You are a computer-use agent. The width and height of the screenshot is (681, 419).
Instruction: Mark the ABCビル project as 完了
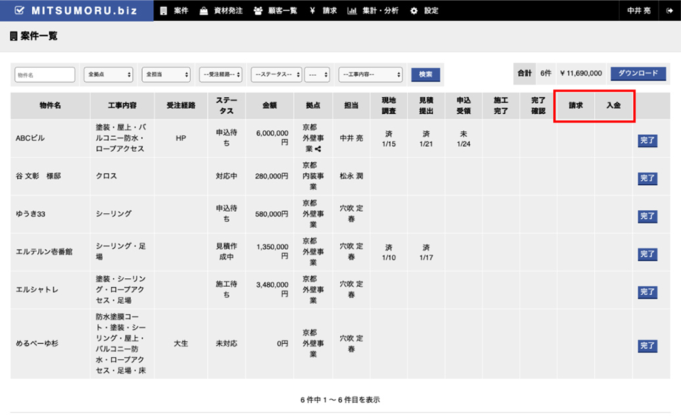(647, 140)
